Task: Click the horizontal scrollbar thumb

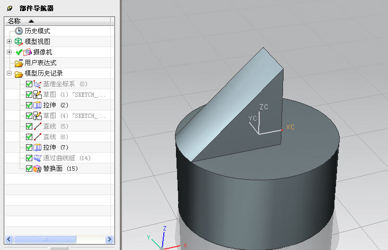Action: pyautogui.click(x=45, y=239)
